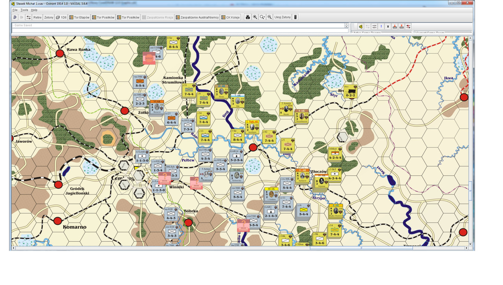Select the 2/31 7-4-4 infantry counter

(x=189, y=90)
